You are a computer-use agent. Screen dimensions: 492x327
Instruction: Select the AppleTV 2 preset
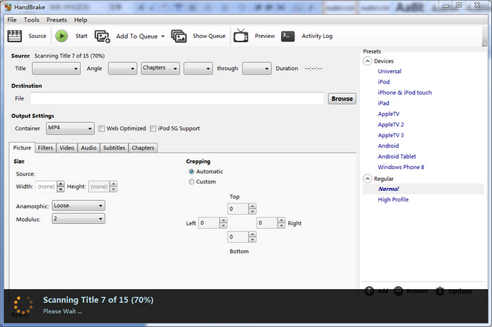391,124
